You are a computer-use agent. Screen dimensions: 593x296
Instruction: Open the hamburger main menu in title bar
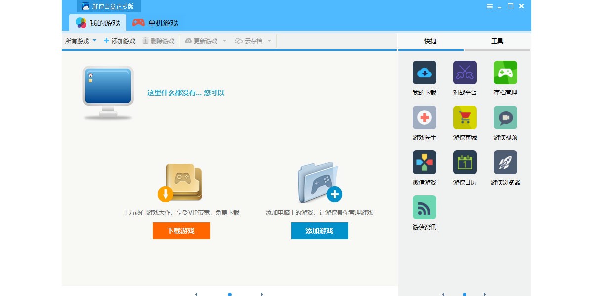[490, 6]
